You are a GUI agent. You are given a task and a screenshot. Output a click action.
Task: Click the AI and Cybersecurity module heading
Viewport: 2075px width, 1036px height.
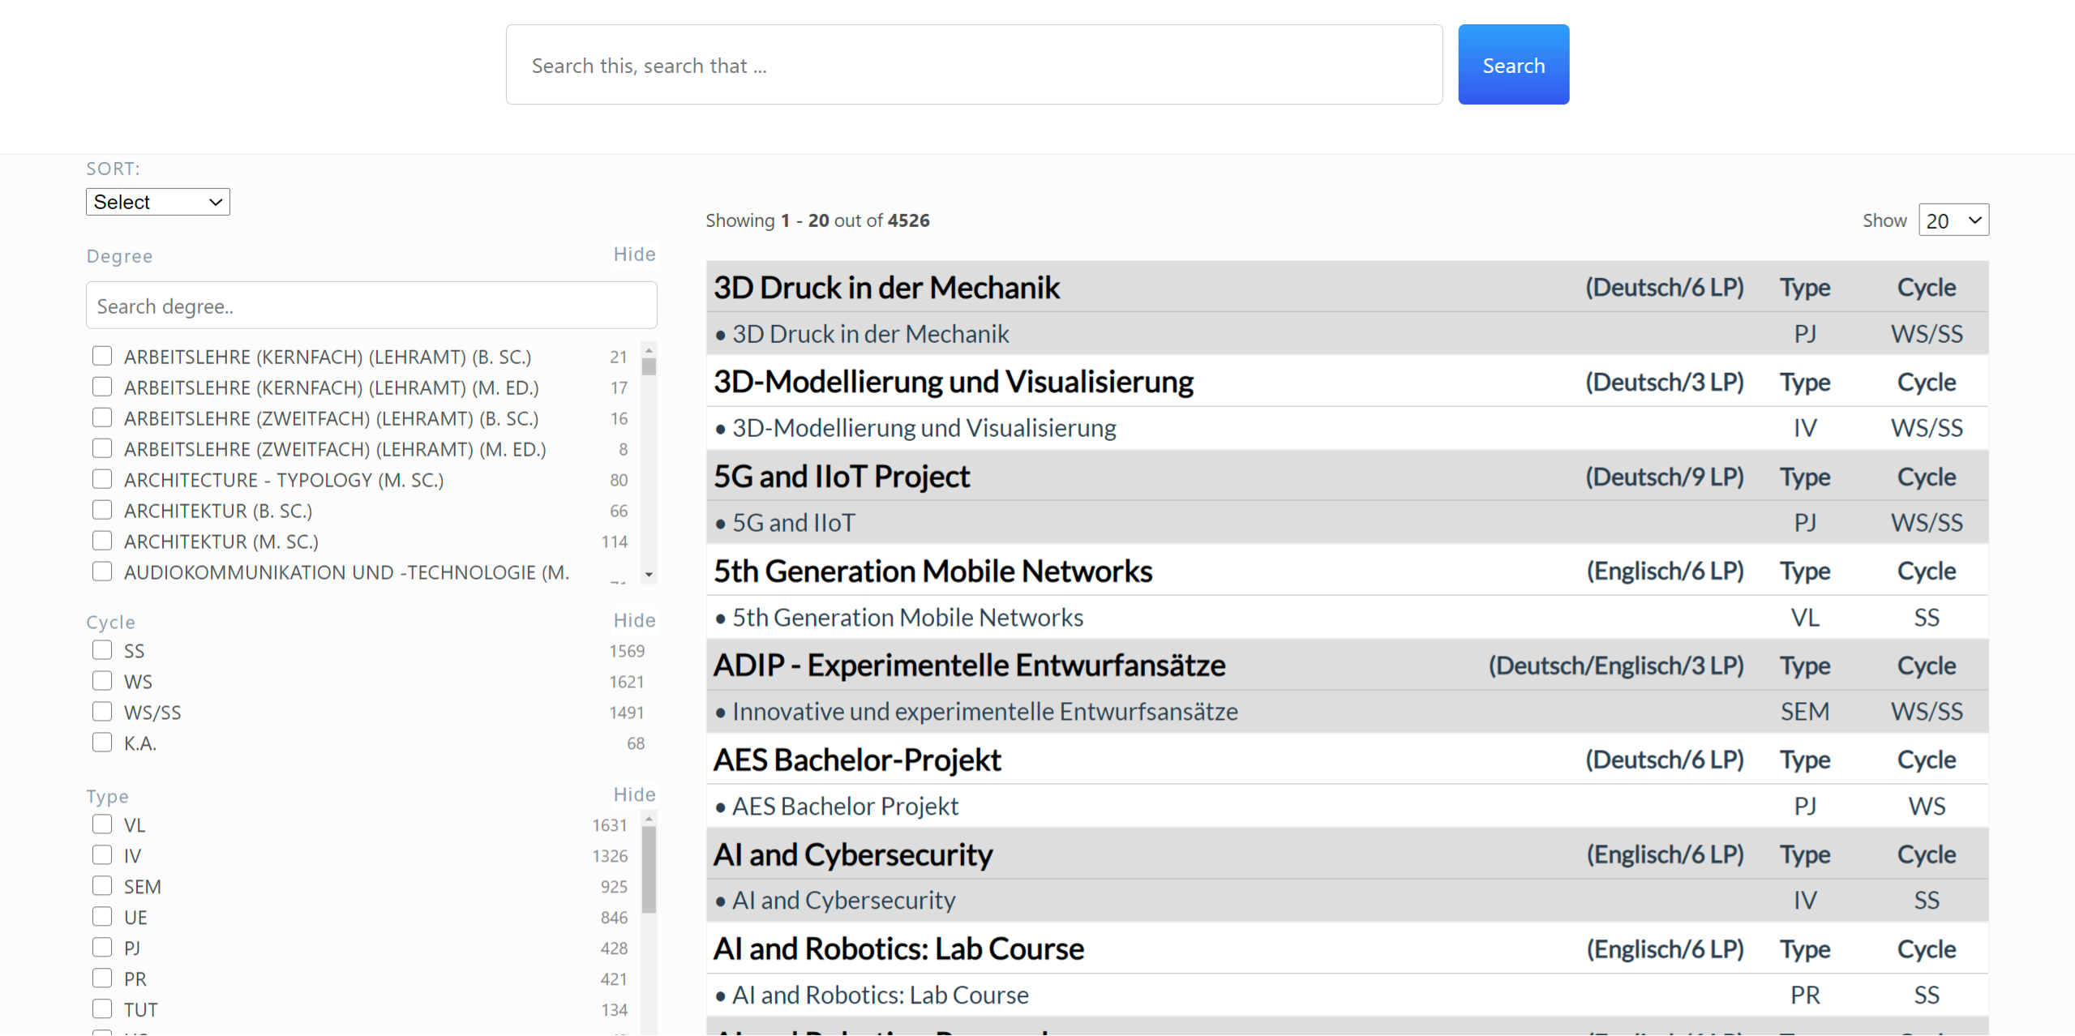(852, 855)
